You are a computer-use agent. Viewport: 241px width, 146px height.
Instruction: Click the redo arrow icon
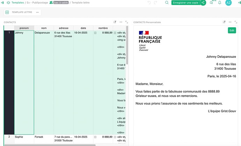(x=155, y=2)
